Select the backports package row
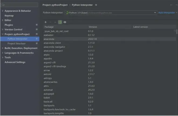The height and width of the screenshot is (116, 178). tap(109, 105)
